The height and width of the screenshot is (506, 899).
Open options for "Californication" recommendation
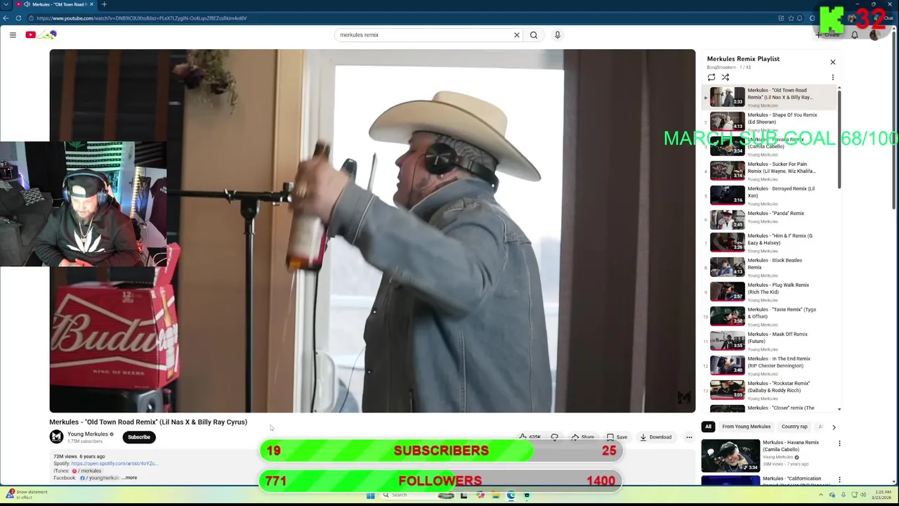(x=839, y=480)
